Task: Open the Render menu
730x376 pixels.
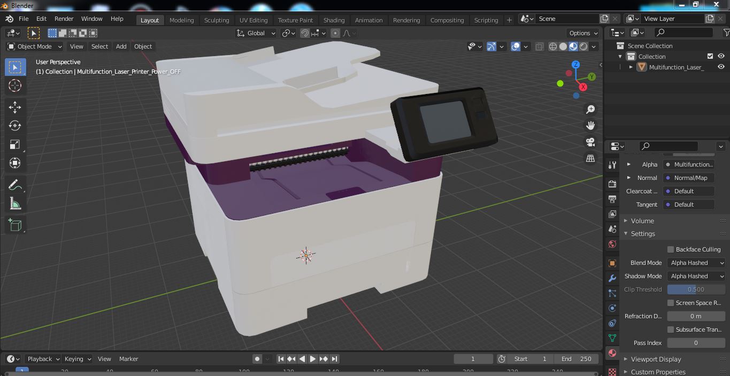Action: [x=64, y=19]
